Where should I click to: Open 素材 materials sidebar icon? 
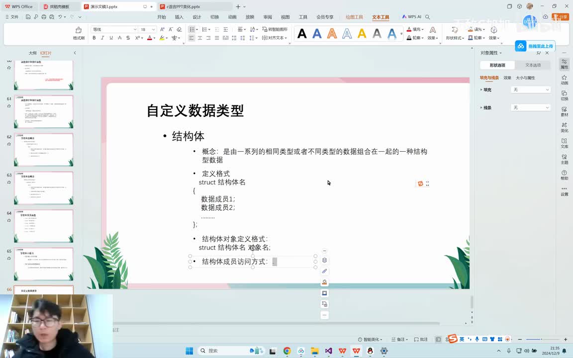[x=565, y=112]
